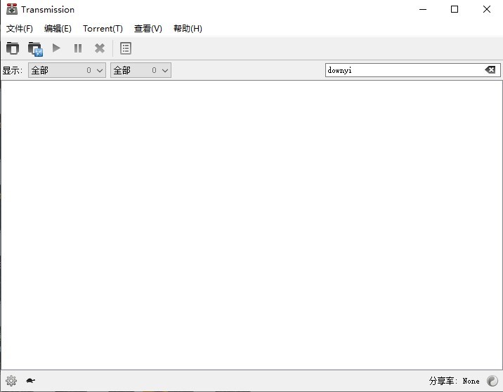Image resolution: width=503 pixels, height=392 pixels.
Task: Start selected torrent with play icon
Action: click(56, 48)
